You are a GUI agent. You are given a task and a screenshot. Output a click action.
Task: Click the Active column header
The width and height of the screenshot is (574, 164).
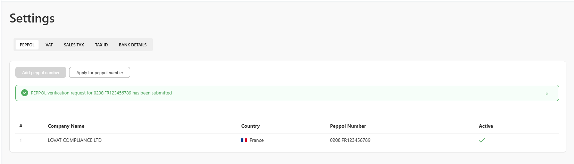(x=486, y=126)
